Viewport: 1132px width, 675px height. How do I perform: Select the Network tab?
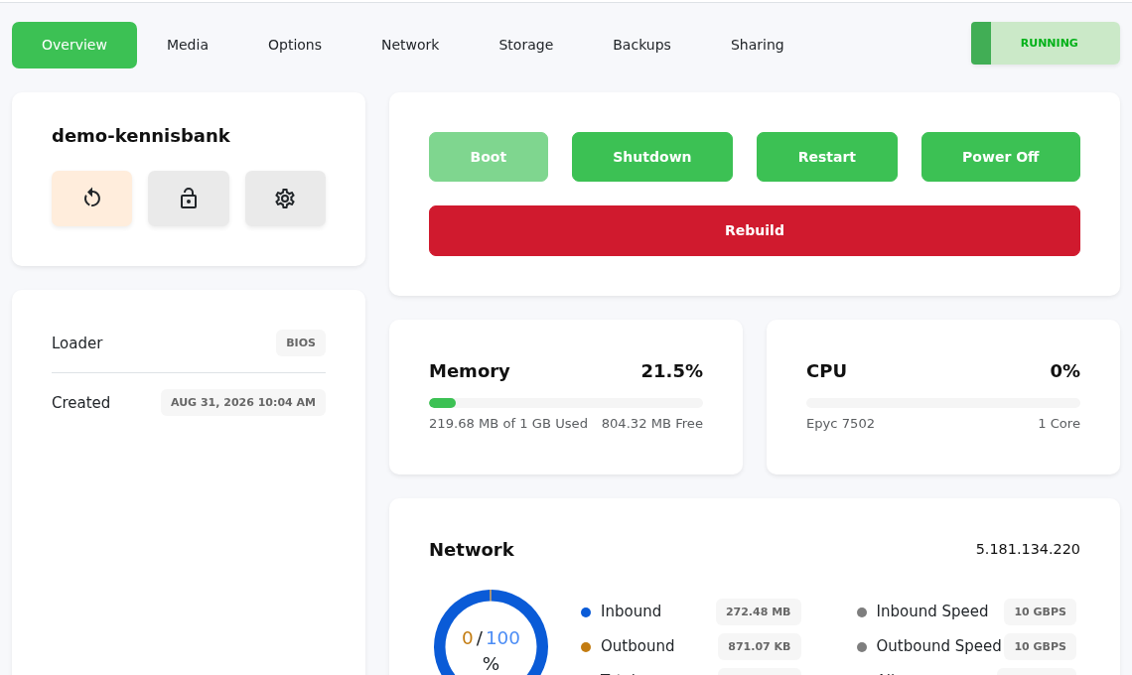pyautogui.click(x=410, y=45)
